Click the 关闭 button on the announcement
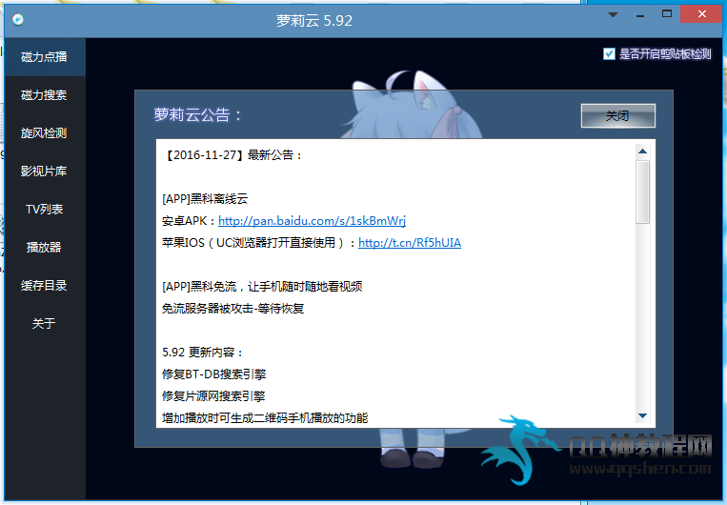The image size is (727, 505). pyautogui.click(x=617, y=115)
